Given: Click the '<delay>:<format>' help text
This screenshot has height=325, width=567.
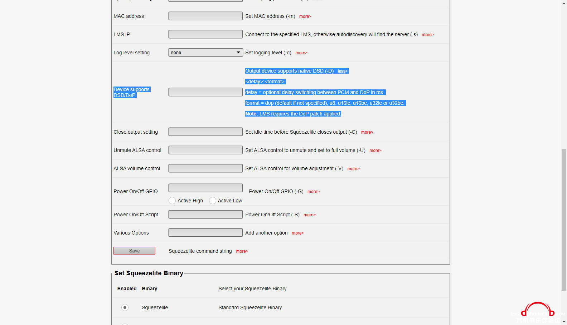Looking at the screenshot, I should (x=265, y=82).
